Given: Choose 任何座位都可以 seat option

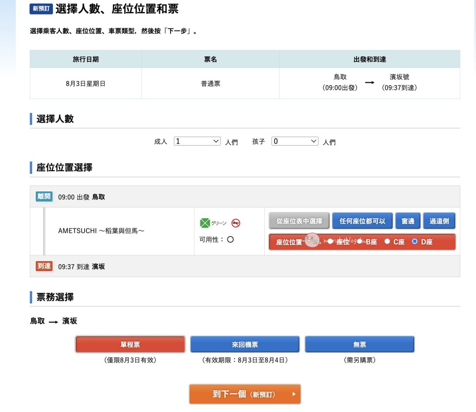Looking at the screenshot, I should click(x=362, y=221).
